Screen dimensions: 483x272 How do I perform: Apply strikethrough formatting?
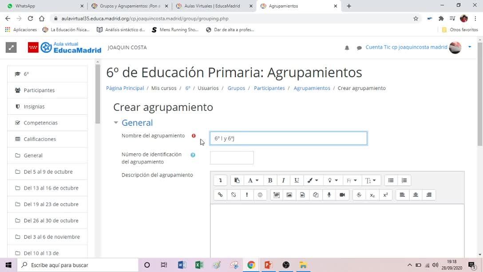359,195
